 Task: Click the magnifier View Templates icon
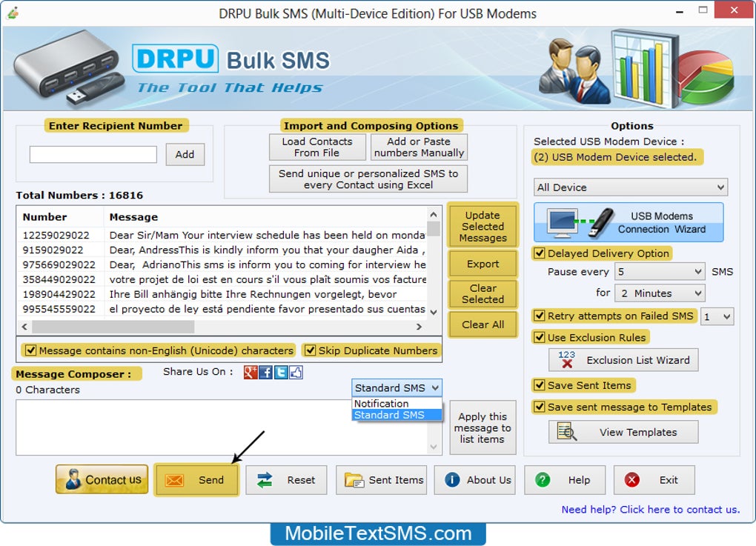click(566, 432)
